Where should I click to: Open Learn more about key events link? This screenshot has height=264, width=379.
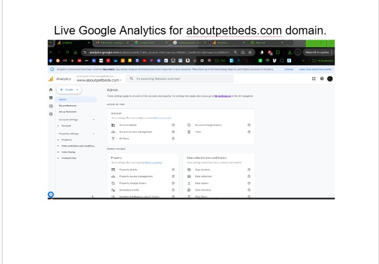315,69
